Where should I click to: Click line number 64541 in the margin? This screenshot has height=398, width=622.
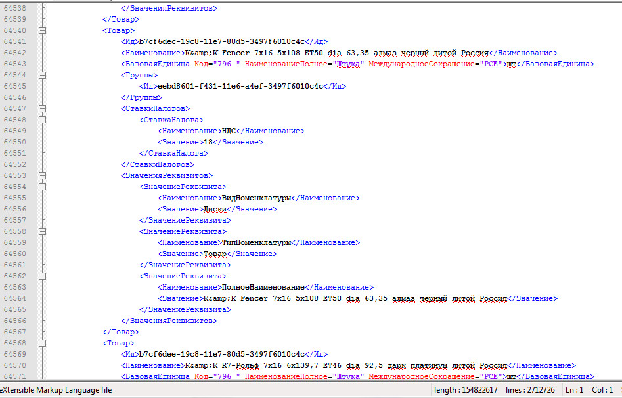pyautogui.click(x=15, y=41)
